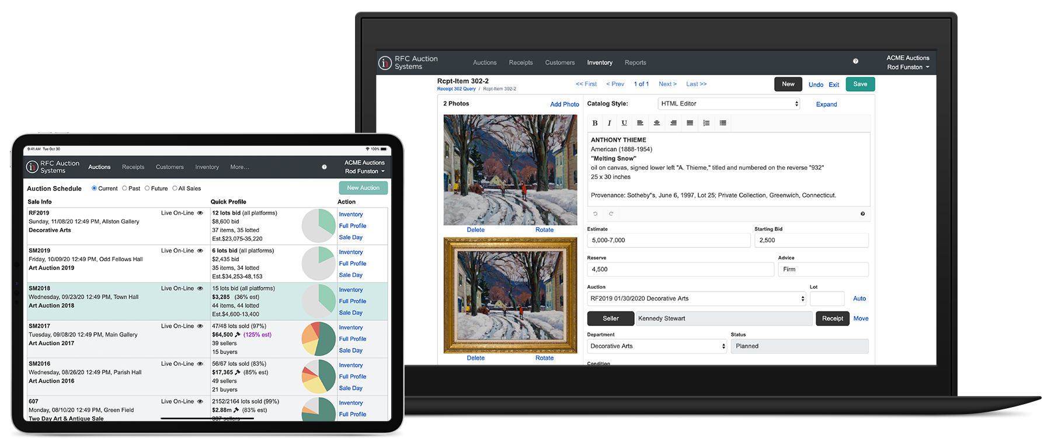Open the More... menu on the tablet
This screenshot has width=1051, height=445.
(239, 167)
